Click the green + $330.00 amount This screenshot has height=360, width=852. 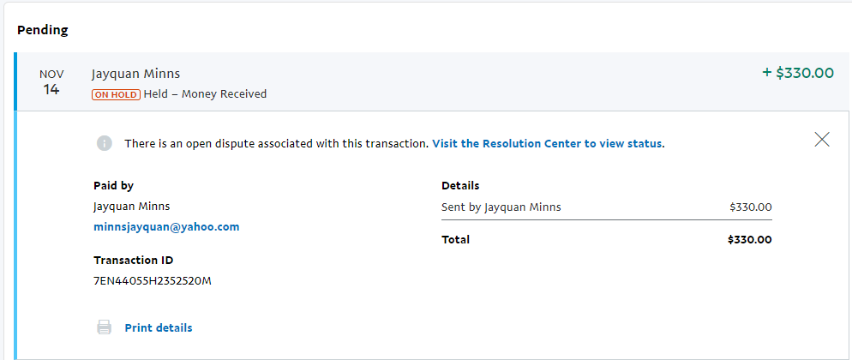pos(797,73)
